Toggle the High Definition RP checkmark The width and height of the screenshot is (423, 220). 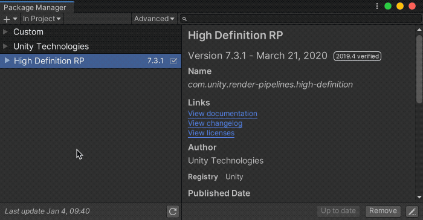point(174,61)
